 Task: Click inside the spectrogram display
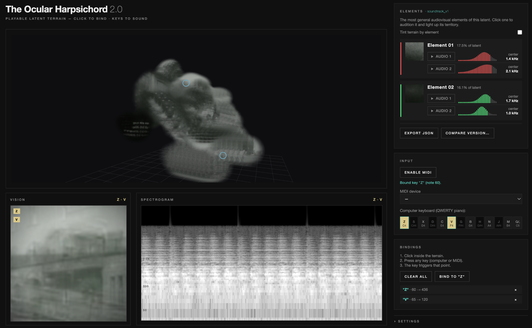pos(261,263)
